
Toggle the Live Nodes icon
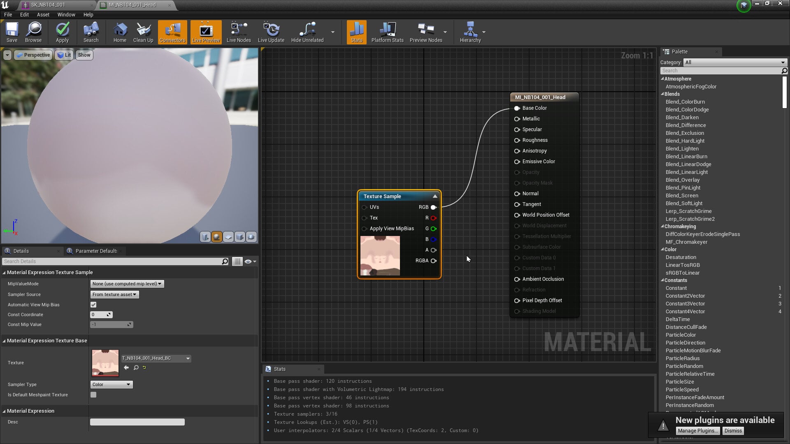pos(239,32)
